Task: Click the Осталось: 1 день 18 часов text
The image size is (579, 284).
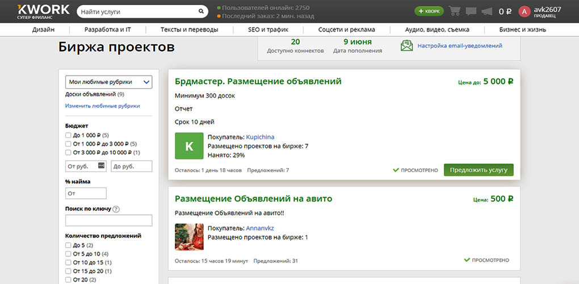Action: [208, 170]
